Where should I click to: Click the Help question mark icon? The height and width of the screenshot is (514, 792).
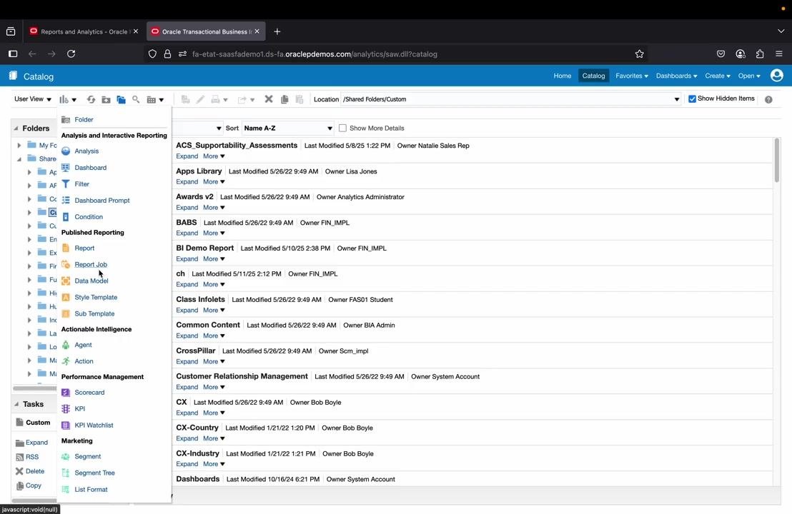(x=768, y=99)
